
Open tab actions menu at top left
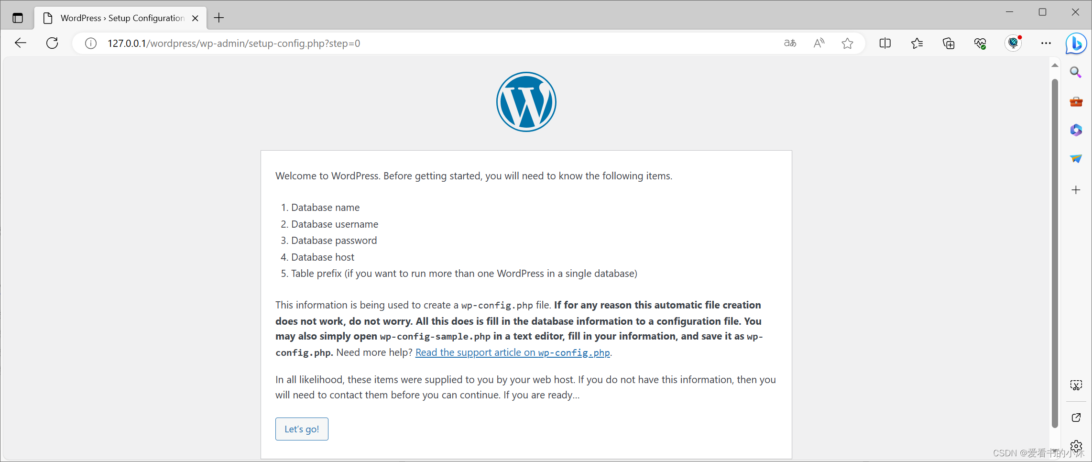coord(18,18)
